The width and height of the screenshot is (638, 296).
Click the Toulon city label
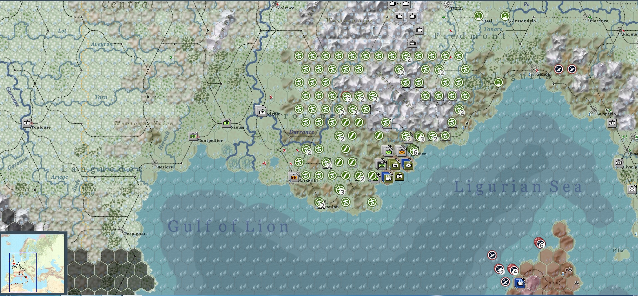pos(331,207)
